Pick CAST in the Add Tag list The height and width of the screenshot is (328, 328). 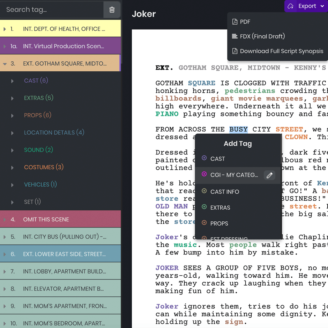[238, 159]
